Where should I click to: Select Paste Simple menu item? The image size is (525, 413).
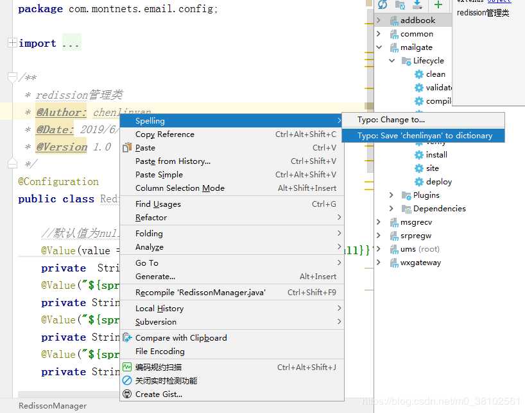click(x=232, y=174)
